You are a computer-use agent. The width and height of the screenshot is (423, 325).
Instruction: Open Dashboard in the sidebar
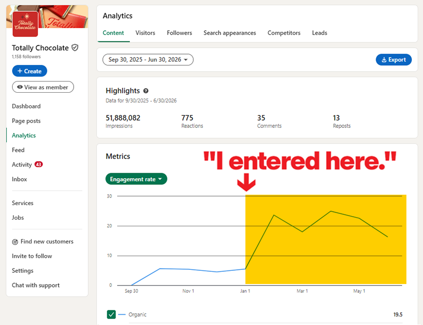tap(26, 106)
